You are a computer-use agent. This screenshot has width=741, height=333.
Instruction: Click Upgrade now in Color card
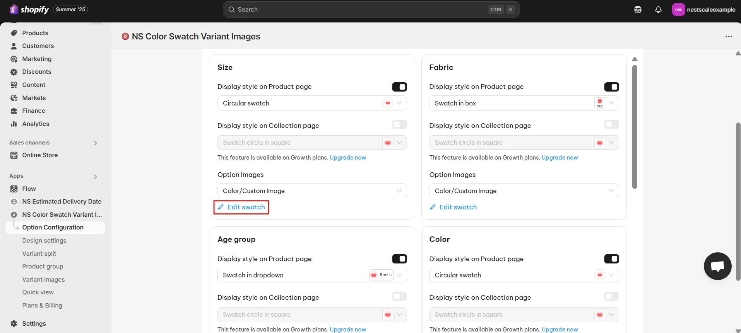pyautogui.click(x=560, y=330)
